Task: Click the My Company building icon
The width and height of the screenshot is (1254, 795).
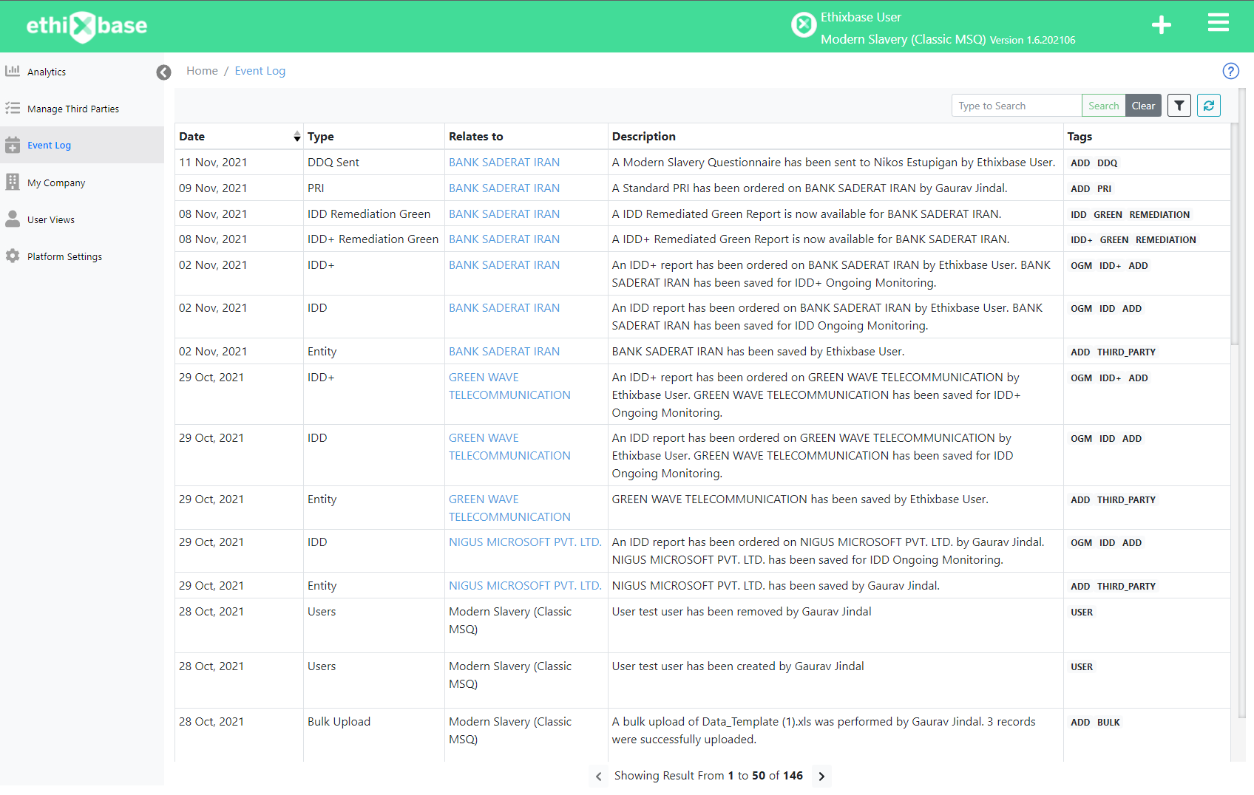Action: (x=13, y=182)
